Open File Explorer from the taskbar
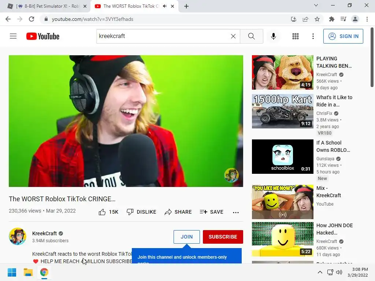375x281 pixels. pyautogui.click(x=28, y=272)
